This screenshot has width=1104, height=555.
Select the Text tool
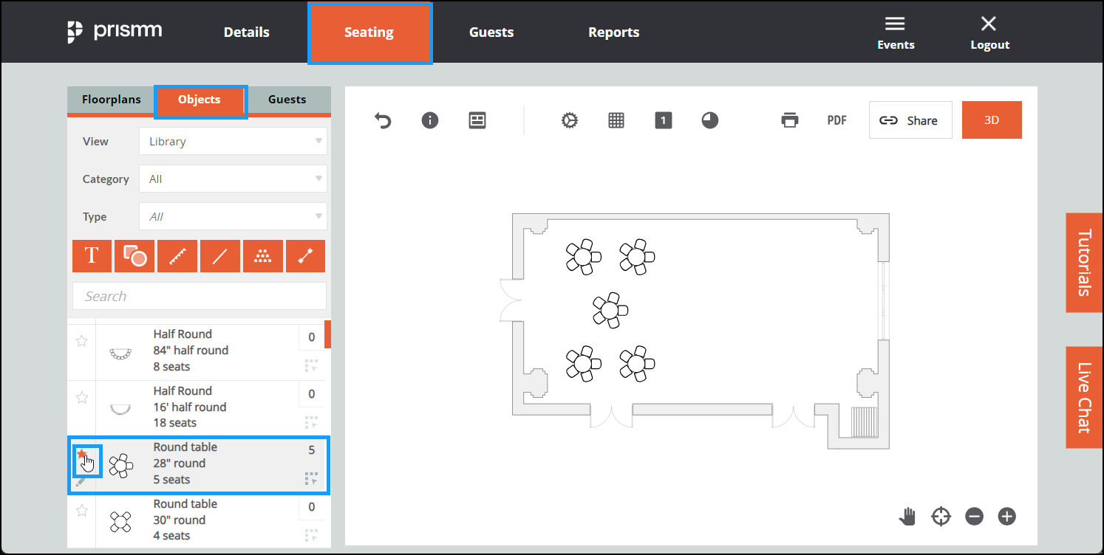pyautogui.click(x=92, y=256)
